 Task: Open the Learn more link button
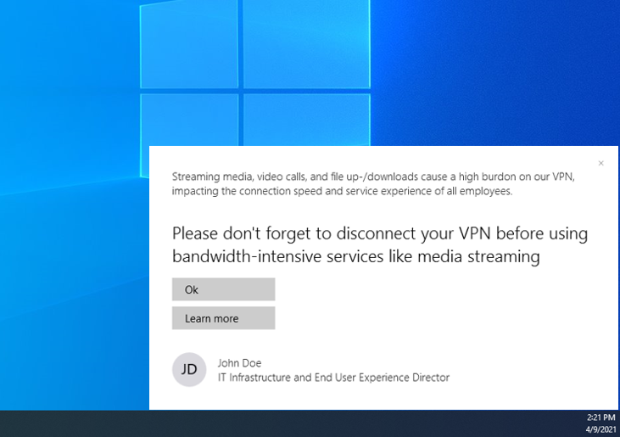tap(223, 318)
